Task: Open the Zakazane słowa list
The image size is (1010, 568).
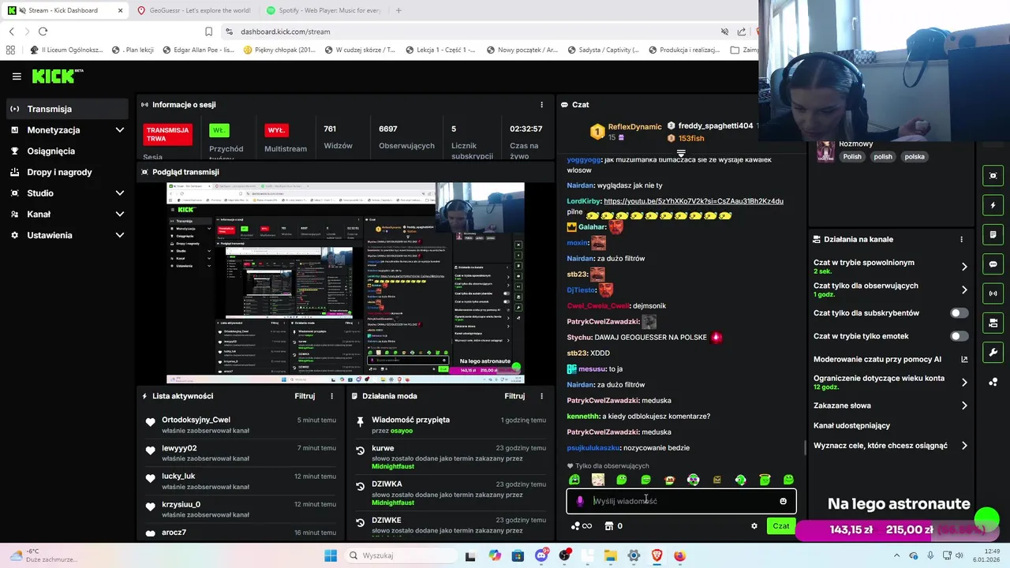Action: click(891, 405)
